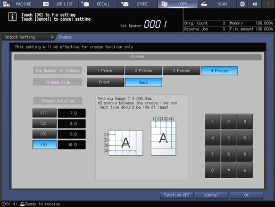
Task: Tap keypad number 5
Action: 229,138
